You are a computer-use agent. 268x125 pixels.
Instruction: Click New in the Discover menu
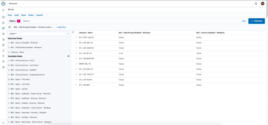click(10, 15)
